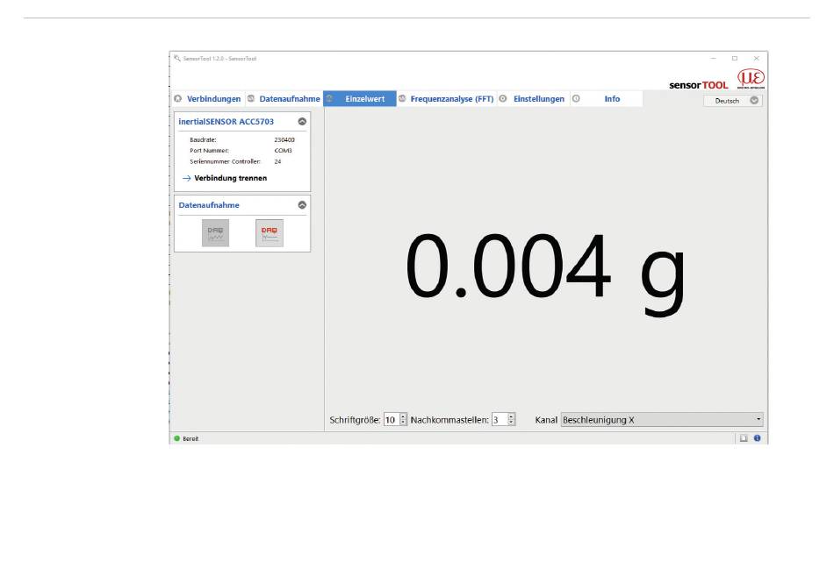Click the Schriftgröße value field

(391, 420)
